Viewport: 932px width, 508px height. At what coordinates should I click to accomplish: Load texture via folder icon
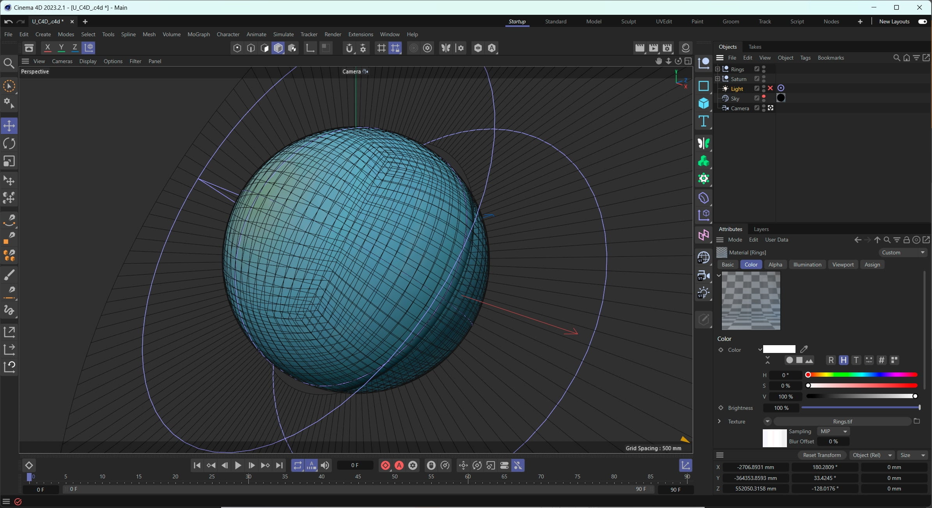[x=917, y=421]
